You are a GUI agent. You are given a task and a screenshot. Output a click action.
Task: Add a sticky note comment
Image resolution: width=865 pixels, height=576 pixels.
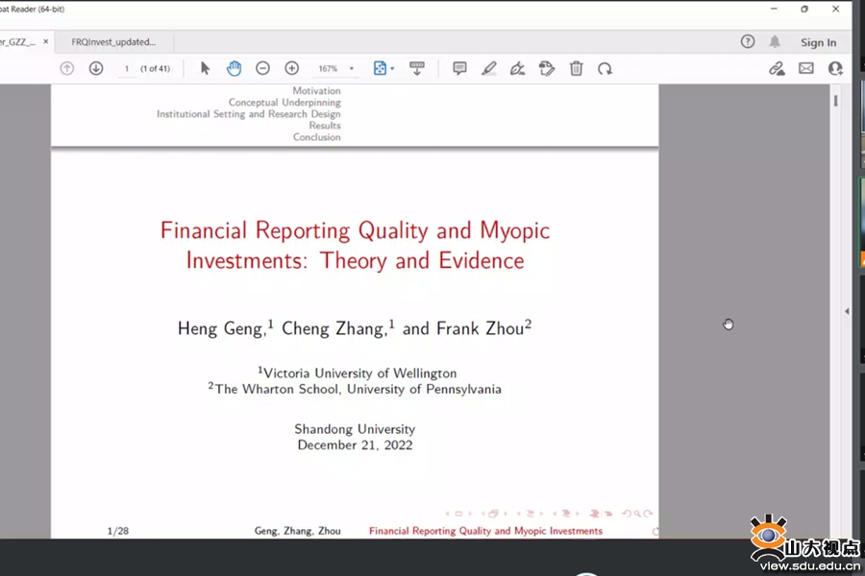tap(459, 68)
